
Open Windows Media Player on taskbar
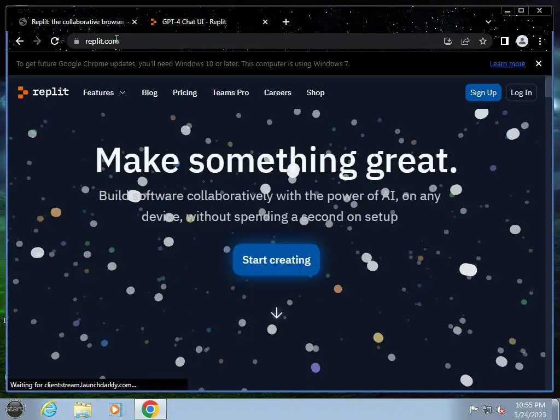click(115, 410)
